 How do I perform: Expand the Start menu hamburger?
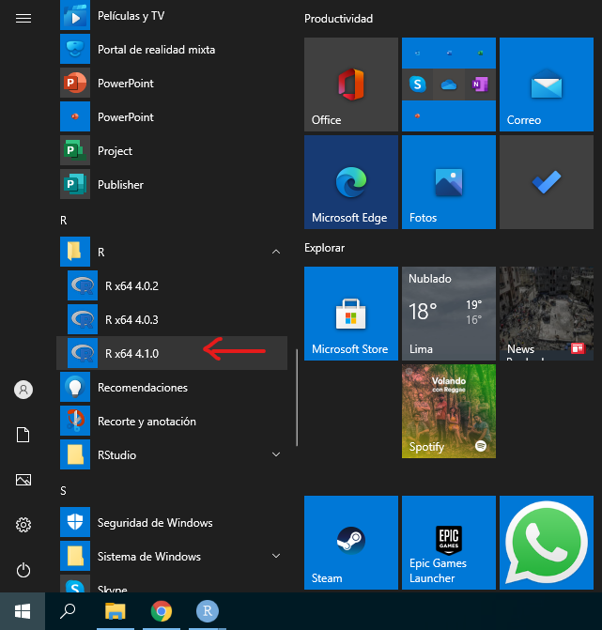[23, 18]
